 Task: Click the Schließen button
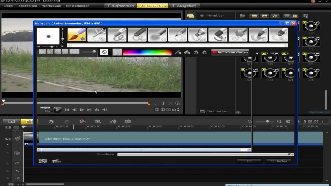pos(279,161)
